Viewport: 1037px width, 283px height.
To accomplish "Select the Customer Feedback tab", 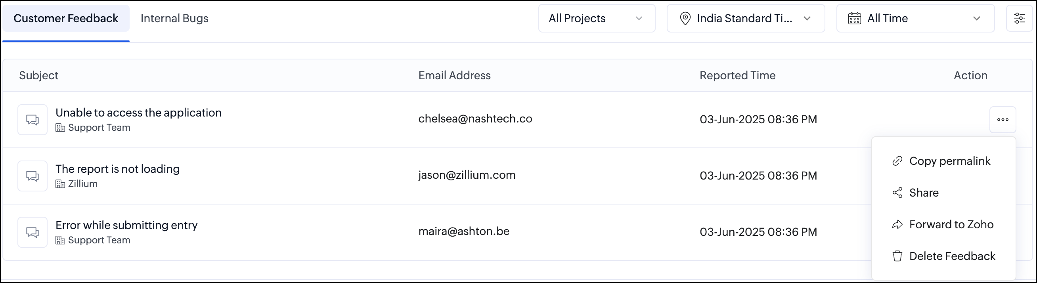I will [66, 19].
